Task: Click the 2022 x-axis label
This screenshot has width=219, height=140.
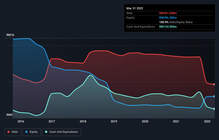Action: pyautogui.click(x=207, y=121)
